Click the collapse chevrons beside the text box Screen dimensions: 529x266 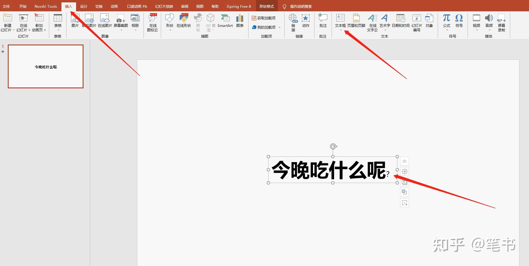tap(404, 162)
